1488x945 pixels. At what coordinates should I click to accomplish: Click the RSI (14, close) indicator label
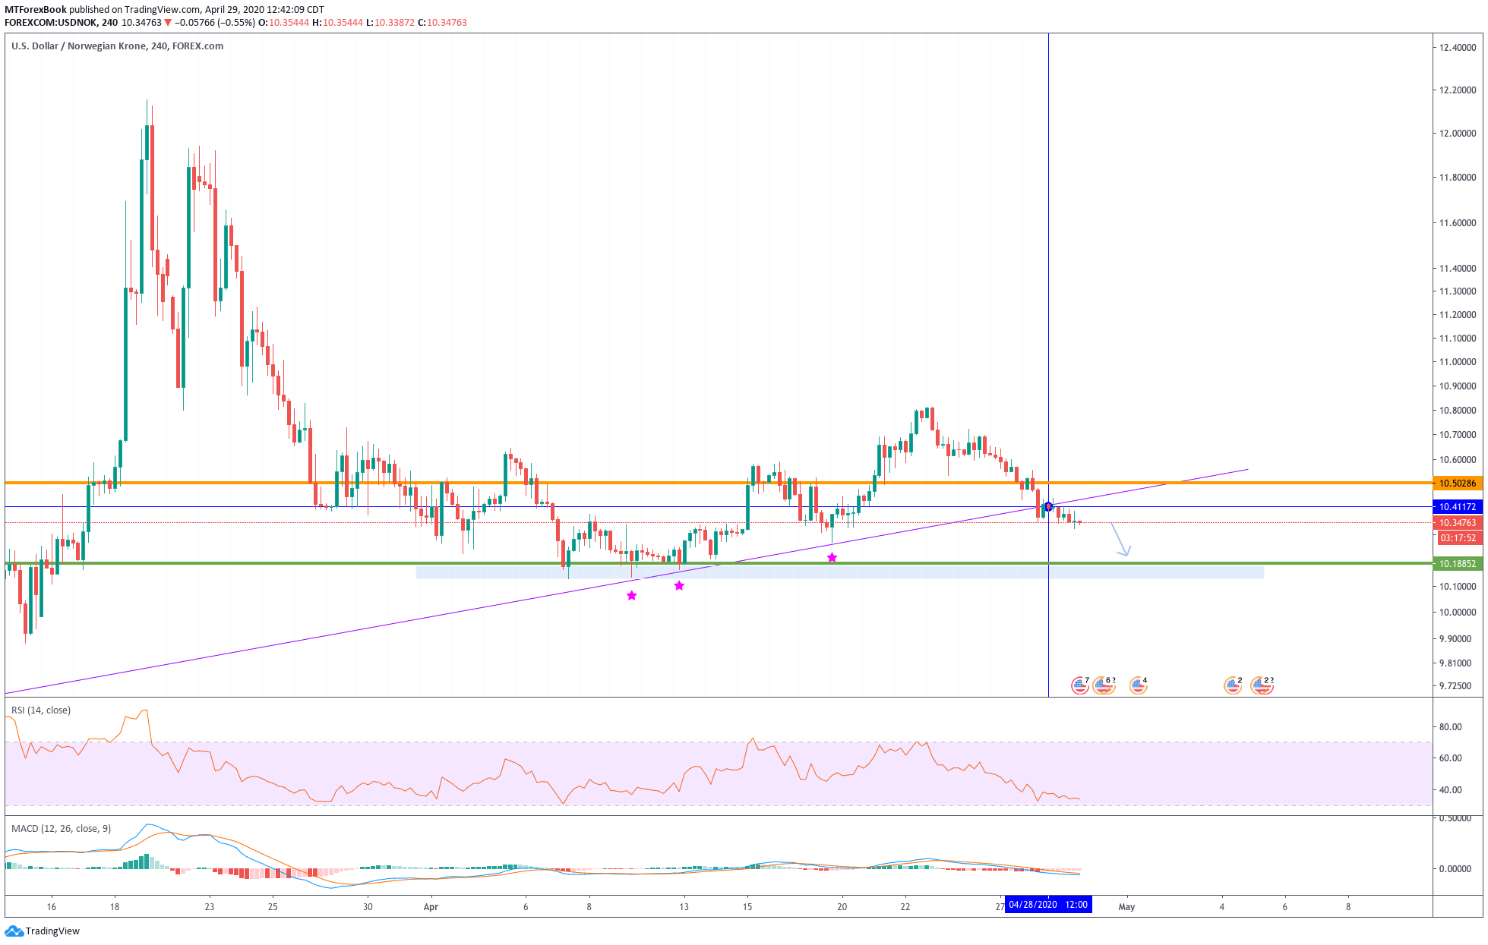[41, 710]
